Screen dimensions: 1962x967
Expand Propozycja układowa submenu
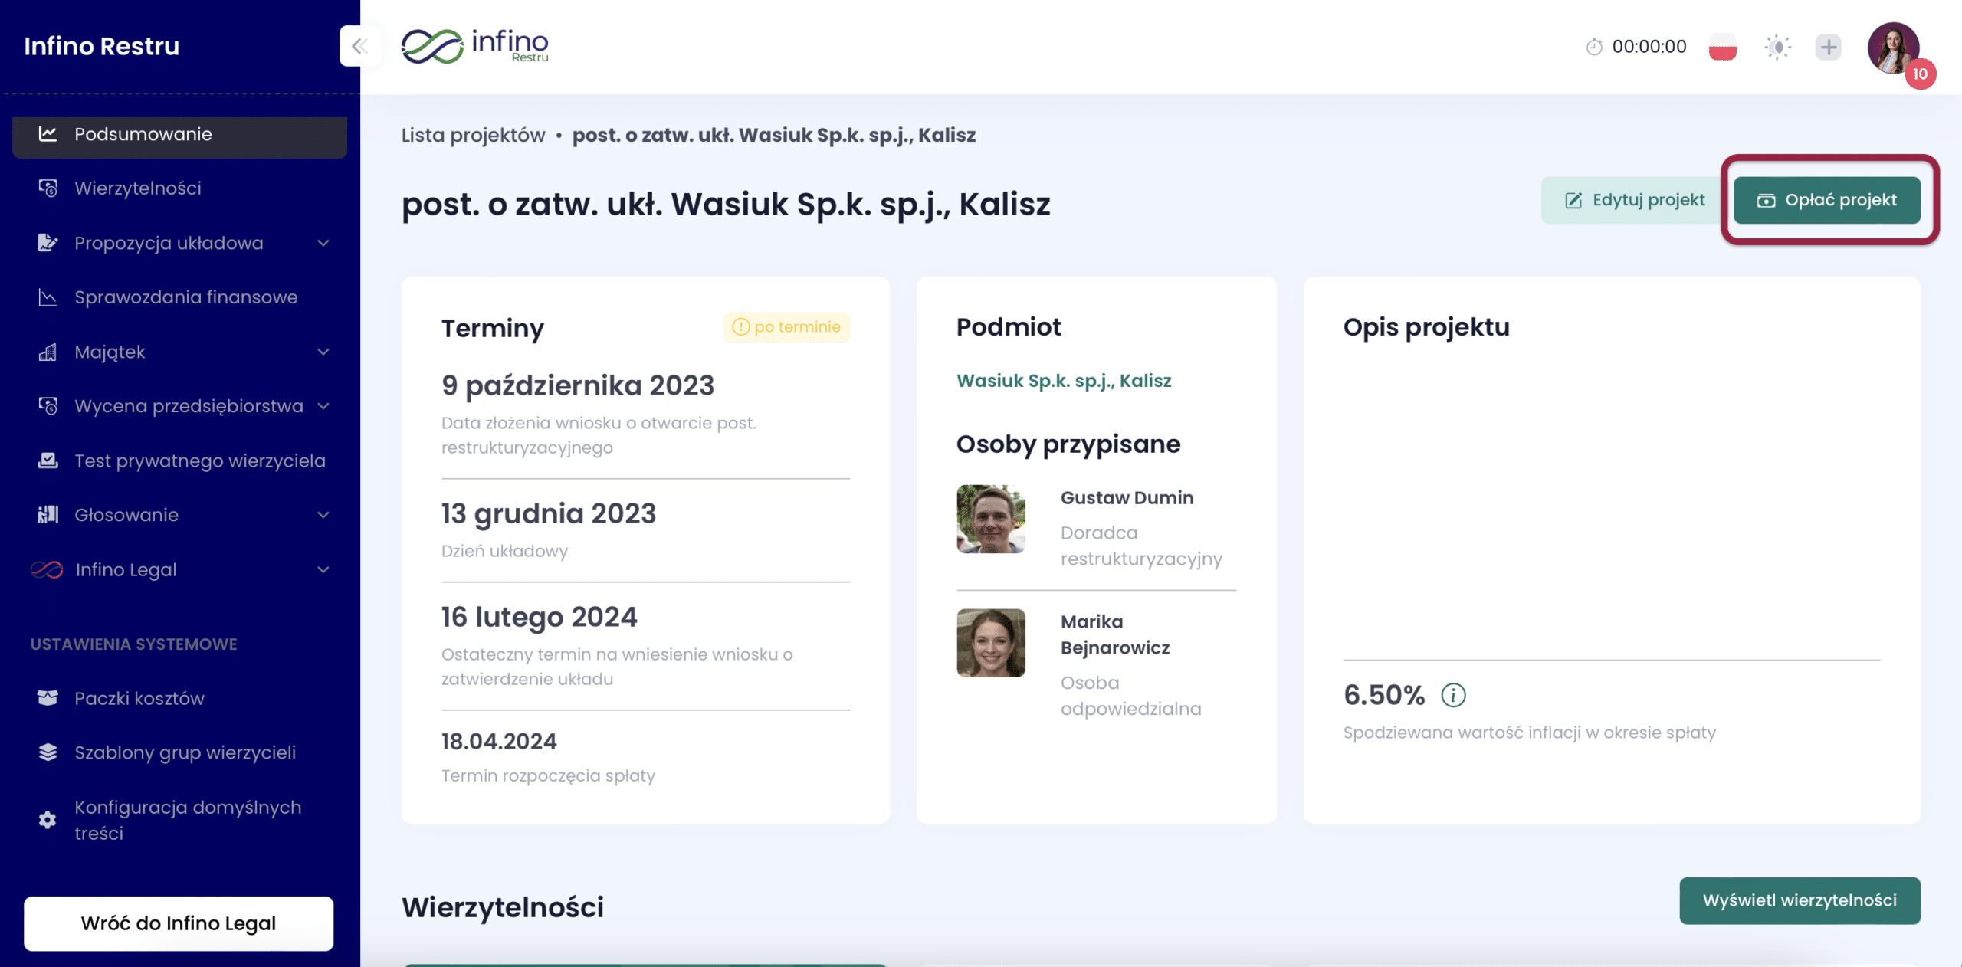323,243
